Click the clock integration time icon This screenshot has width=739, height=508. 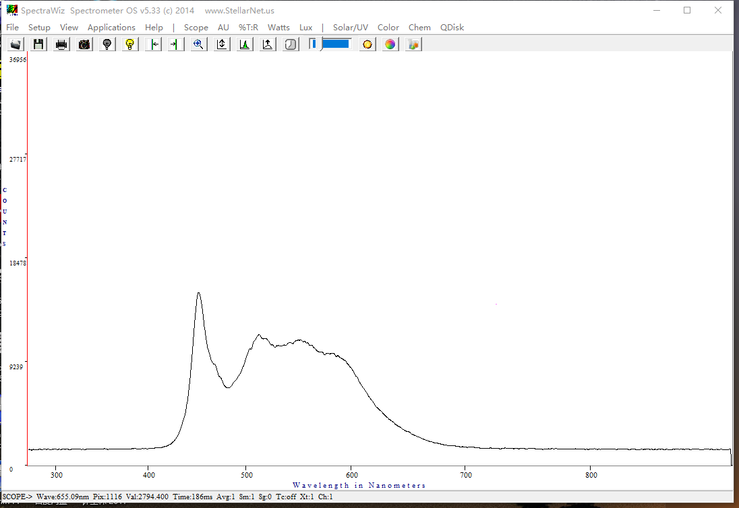pos(291,44)
